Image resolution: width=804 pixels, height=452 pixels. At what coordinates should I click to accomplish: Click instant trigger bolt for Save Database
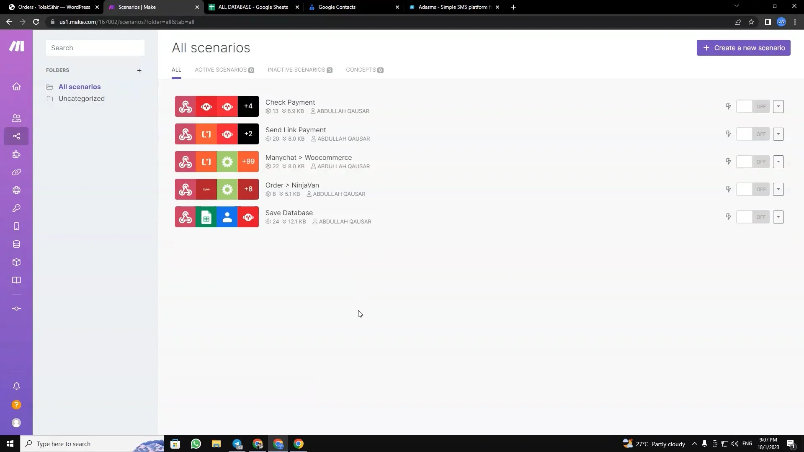click(728, 217)
